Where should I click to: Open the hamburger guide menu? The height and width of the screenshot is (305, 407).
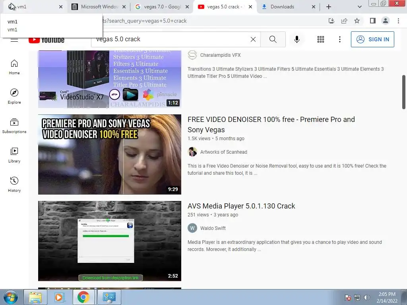coord(14,40)
